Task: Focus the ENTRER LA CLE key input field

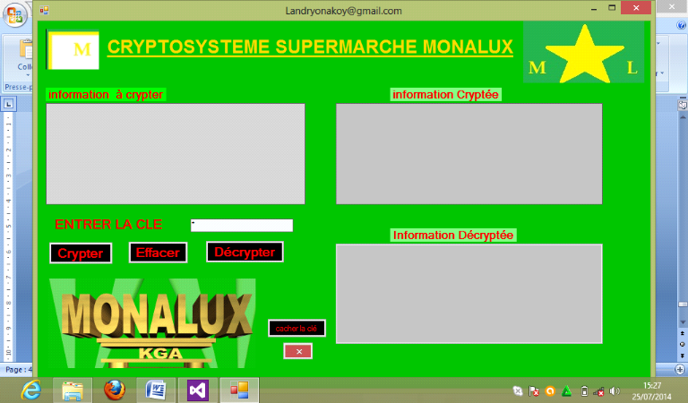Action: [x=242, y=226]
